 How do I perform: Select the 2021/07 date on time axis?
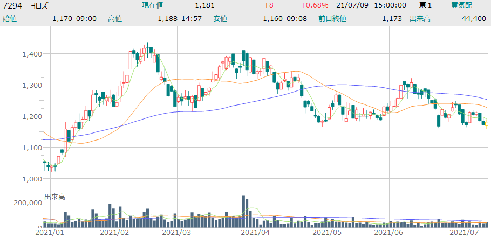pos(465,233)
